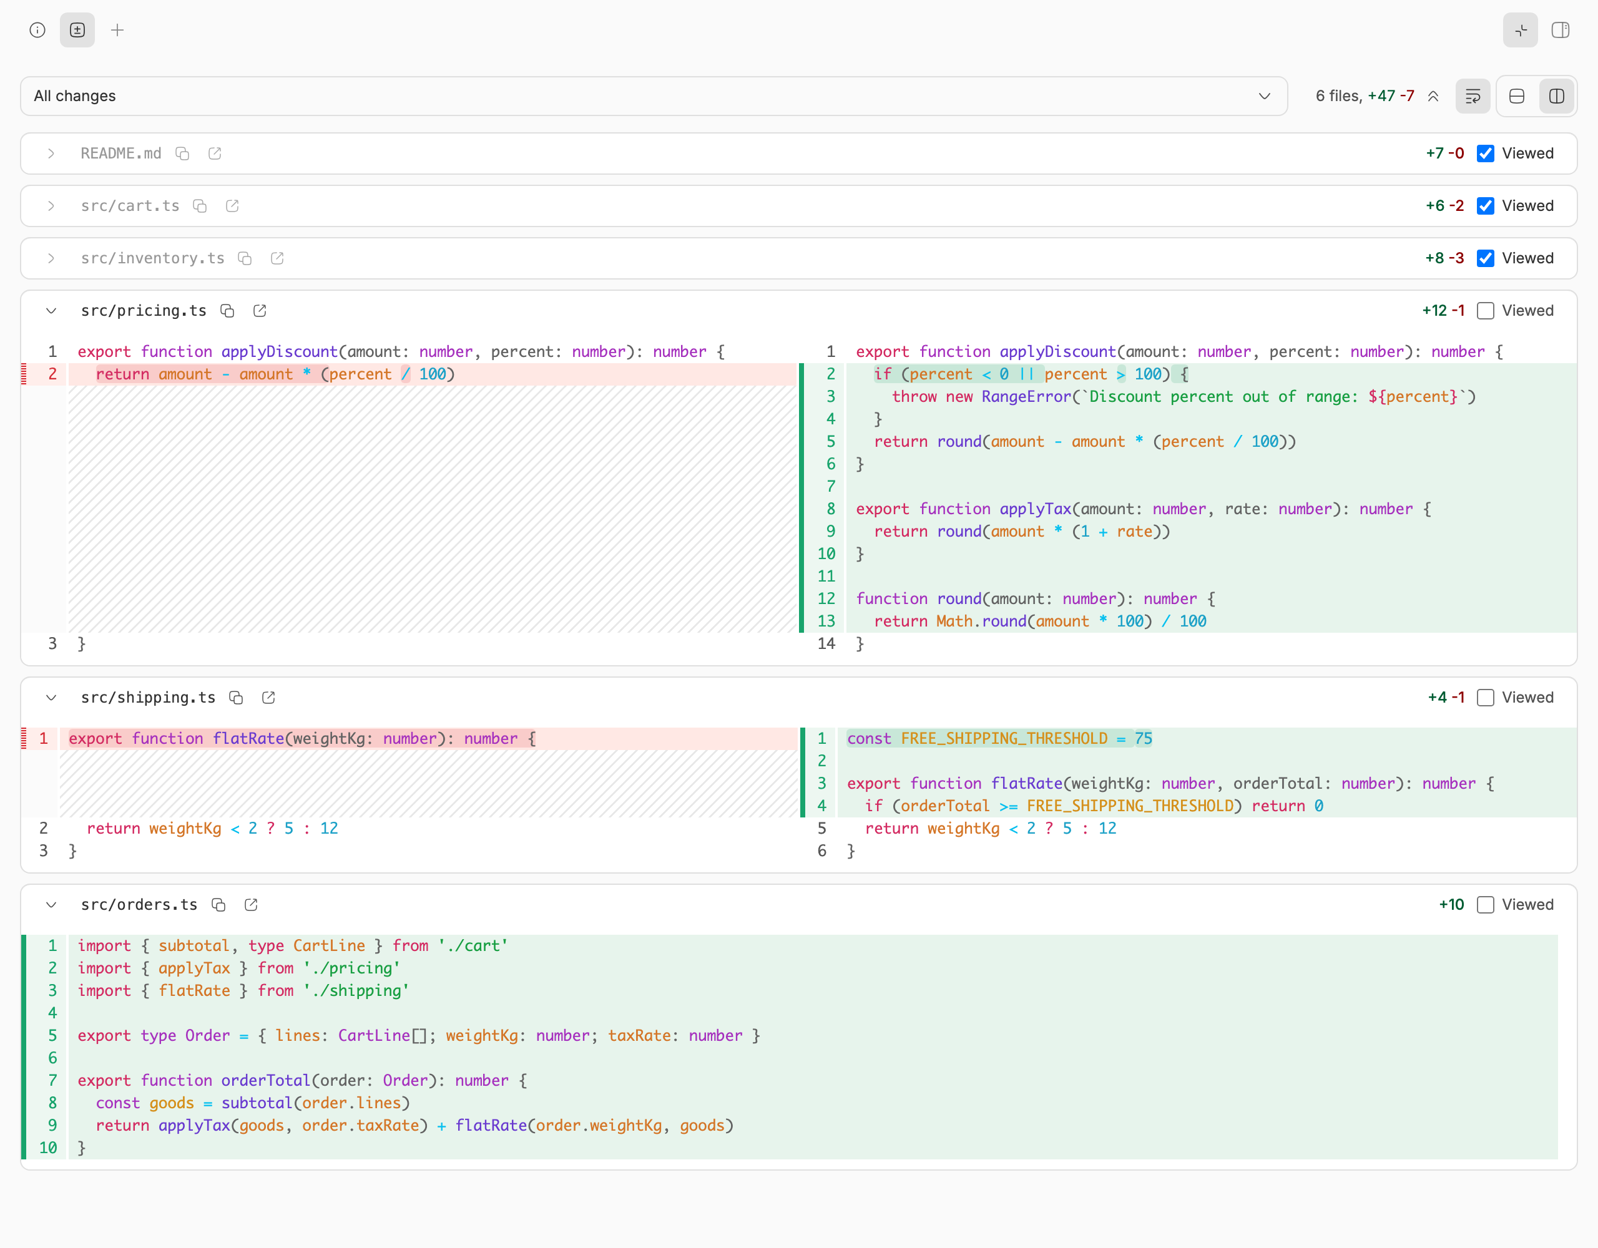
Task: Uncheck Viewed for src/cart.ts
Action: (x=1485, y=207)
